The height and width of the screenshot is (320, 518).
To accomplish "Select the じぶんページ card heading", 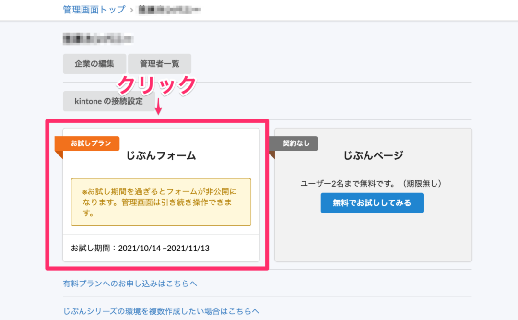I will [x=373, y=155].
